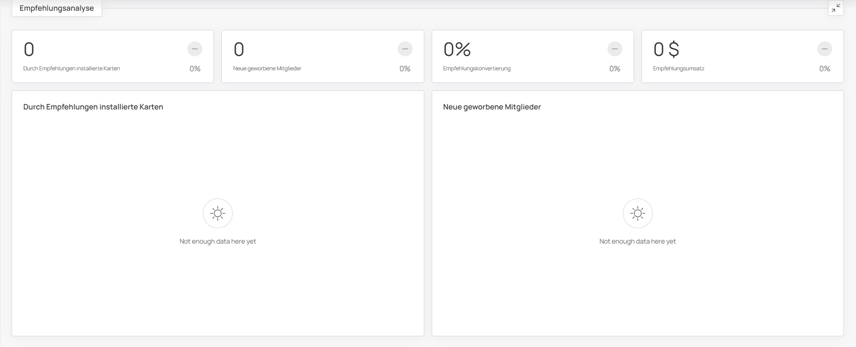Click 'Not enough data here yet' in right chart
856x347 pixels.
click(637, 241)
